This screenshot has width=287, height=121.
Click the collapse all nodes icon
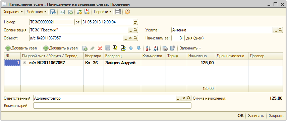[123, 48]
